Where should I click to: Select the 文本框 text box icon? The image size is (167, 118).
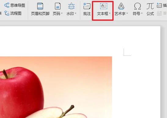coord(103,6)
